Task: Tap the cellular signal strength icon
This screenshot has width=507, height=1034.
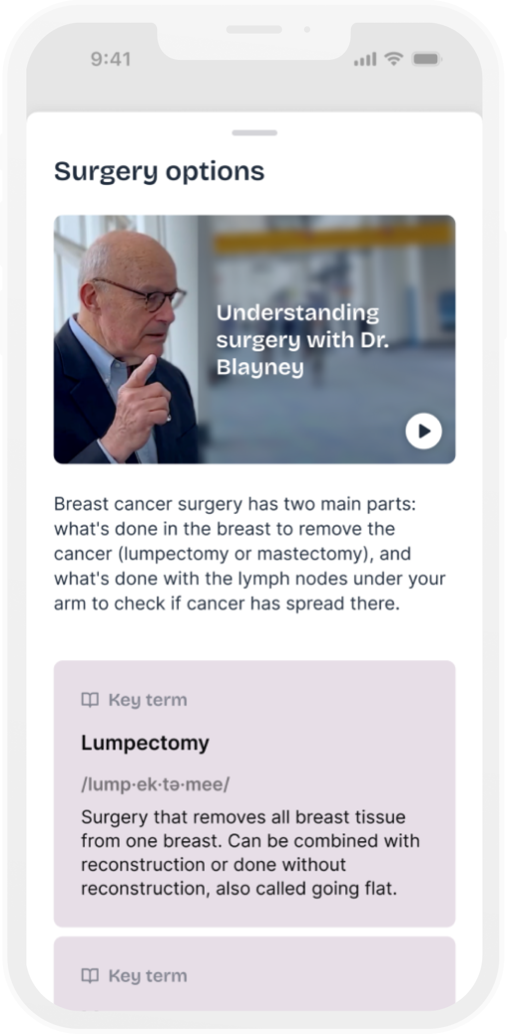Action: tap(365, 60)
